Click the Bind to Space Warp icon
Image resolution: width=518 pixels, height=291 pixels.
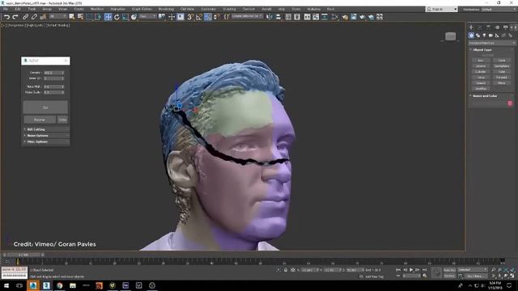click(43, 17)
